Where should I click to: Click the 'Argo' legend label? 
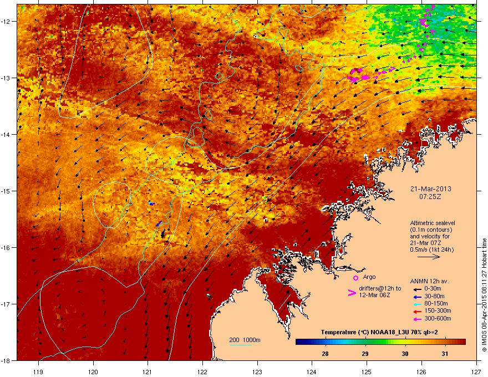pyautogui.click(x=369, y=277)
